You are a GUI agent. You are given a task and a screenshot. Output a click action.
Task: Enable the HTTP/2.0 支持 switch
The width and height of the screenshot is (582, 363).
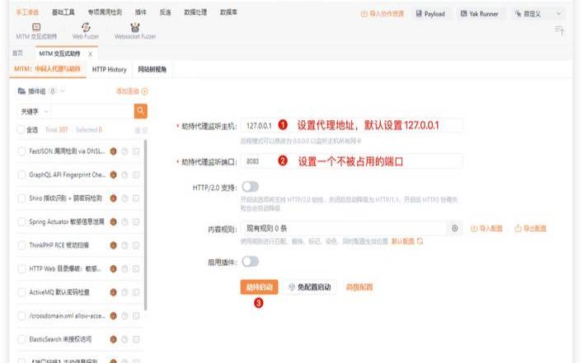click(250, 187)
